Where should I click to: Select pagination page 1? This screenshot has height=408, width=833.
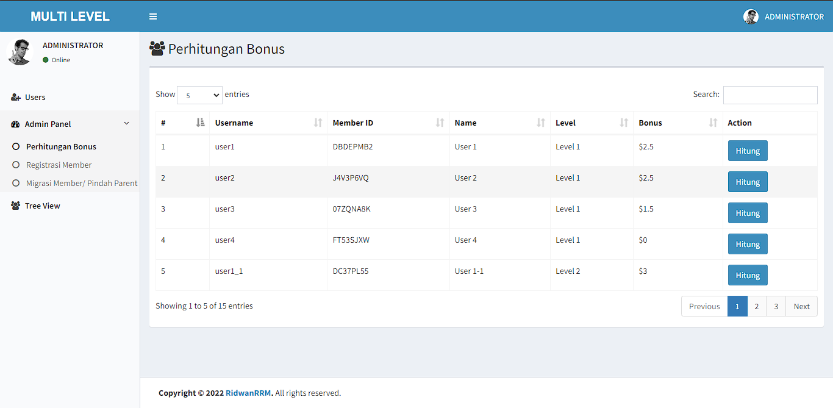pos(737,306)
